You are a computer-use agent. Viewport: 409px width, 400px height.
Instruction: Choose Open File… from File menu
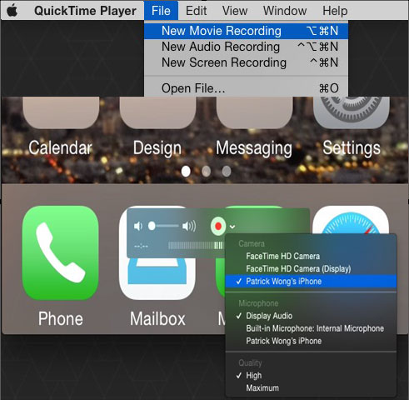tap(246, 88)
